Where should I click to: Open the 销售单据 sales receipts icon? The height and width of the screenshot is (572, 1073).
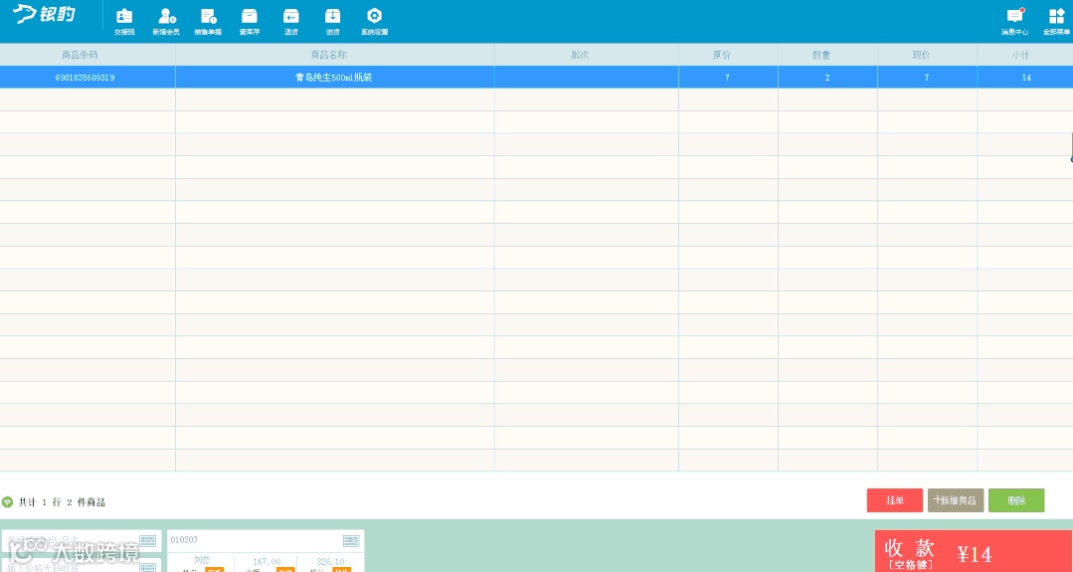coord(208,21)
